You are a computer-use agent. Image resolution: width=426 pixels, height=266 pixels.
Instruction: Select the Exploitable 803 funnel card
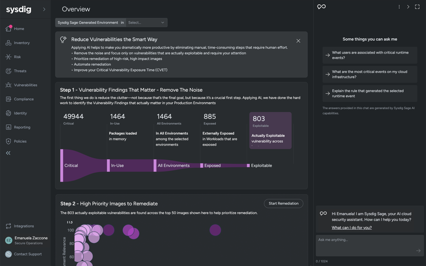point(270,131)
